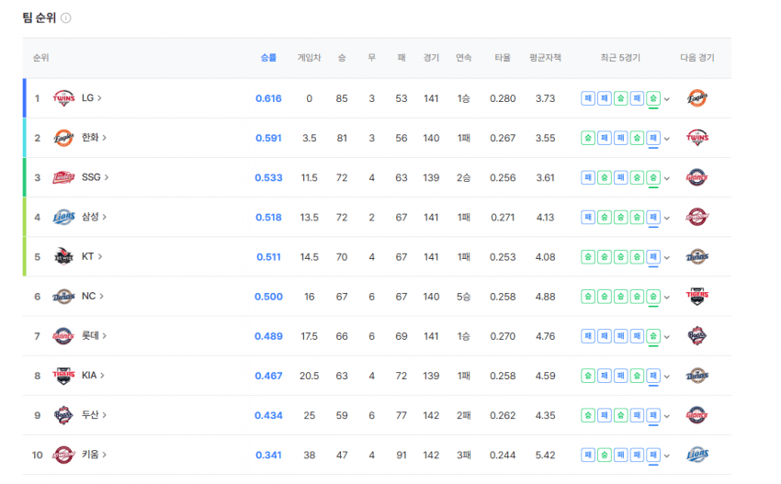Click LG's next game opponent logo
Image resolution: width=781 pixels, height=484 pixels.
click(x=697, y=98)
